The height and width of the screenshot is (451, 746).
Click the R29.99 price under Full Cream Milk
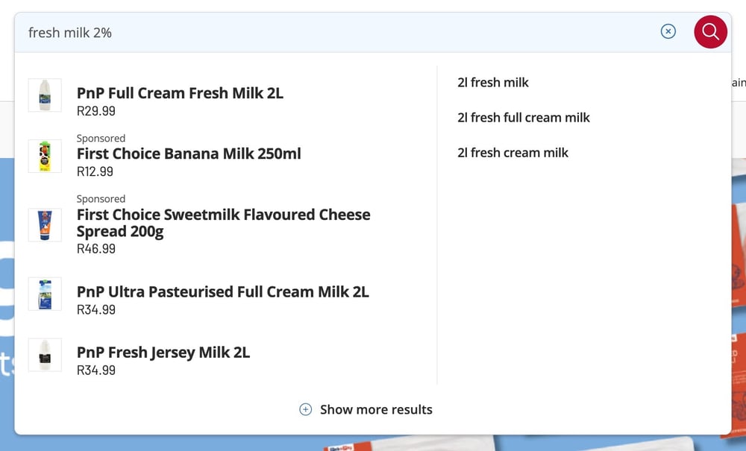[x=96, y=111]
